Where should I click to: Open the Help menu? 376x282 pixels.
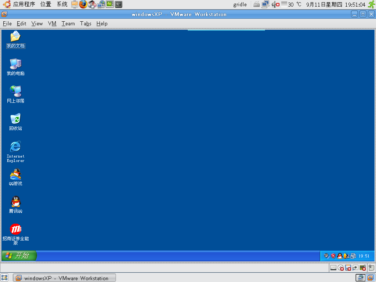click(x=102, y=23)
